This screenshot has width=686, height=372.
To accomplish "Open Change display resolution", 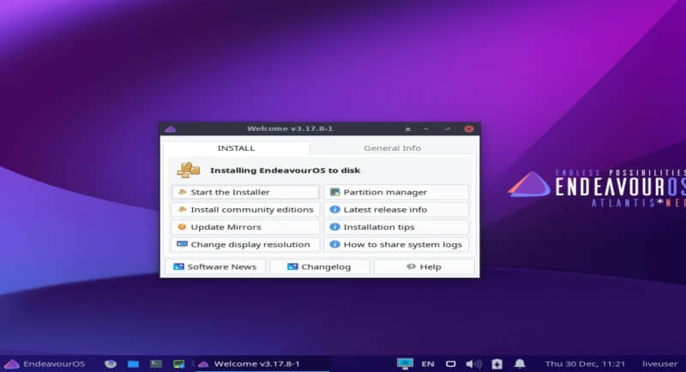I will 244,244.
